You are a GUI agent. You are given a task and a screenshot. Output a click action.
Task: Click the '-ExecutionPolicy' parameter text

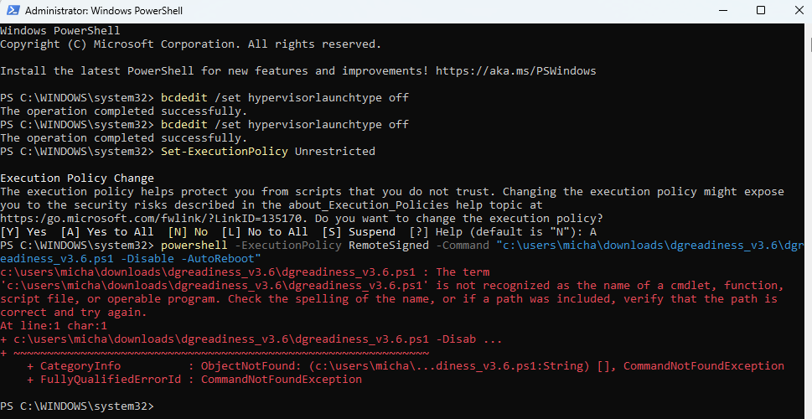click(x=288, y=246)
